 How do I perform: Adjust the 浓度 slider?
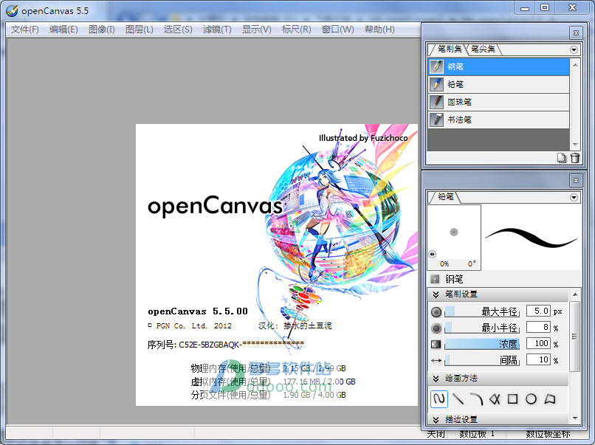pyautogui.click(x=482, y=344)
